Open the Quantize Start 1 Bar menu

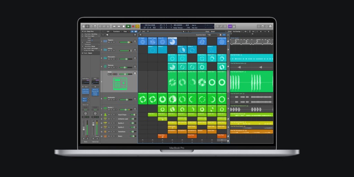click(x=213, y=35)
